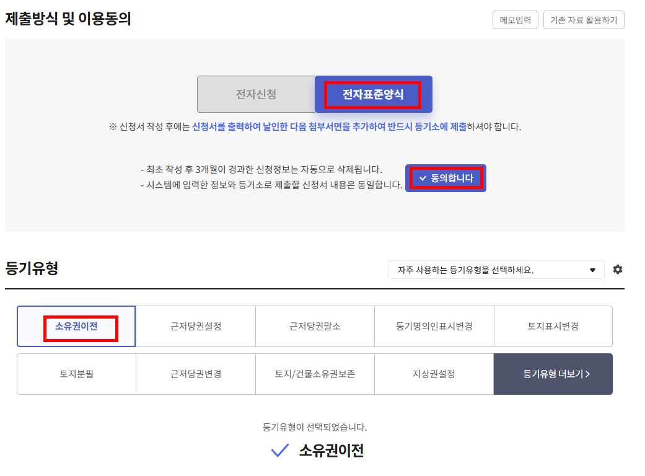Select the 근저당권말소 registration type
The height and width of the screenshot is (476, 645).
[315, 326]
